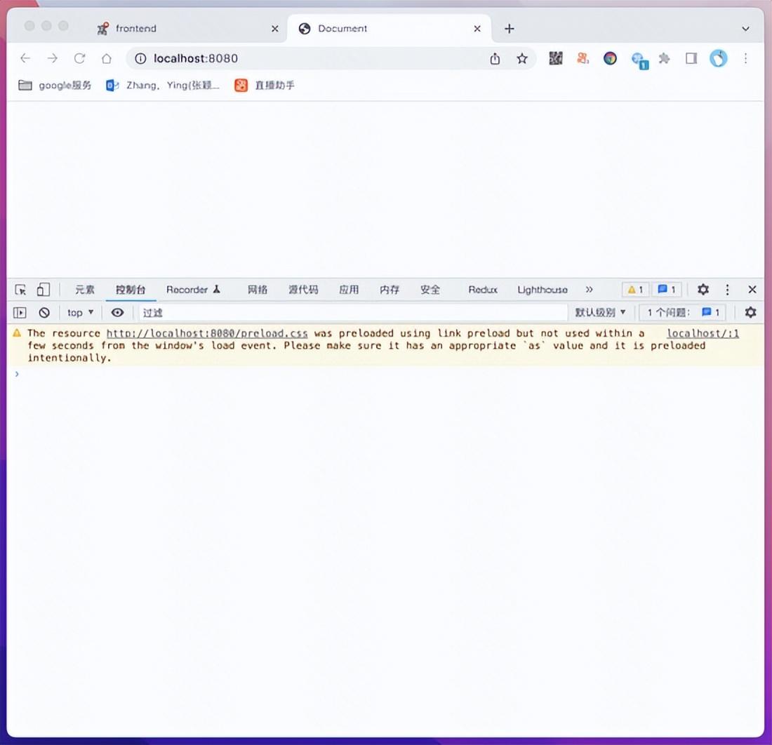
Task: Expand more DevTools tabs chevron
Action: tap(589, 289)
